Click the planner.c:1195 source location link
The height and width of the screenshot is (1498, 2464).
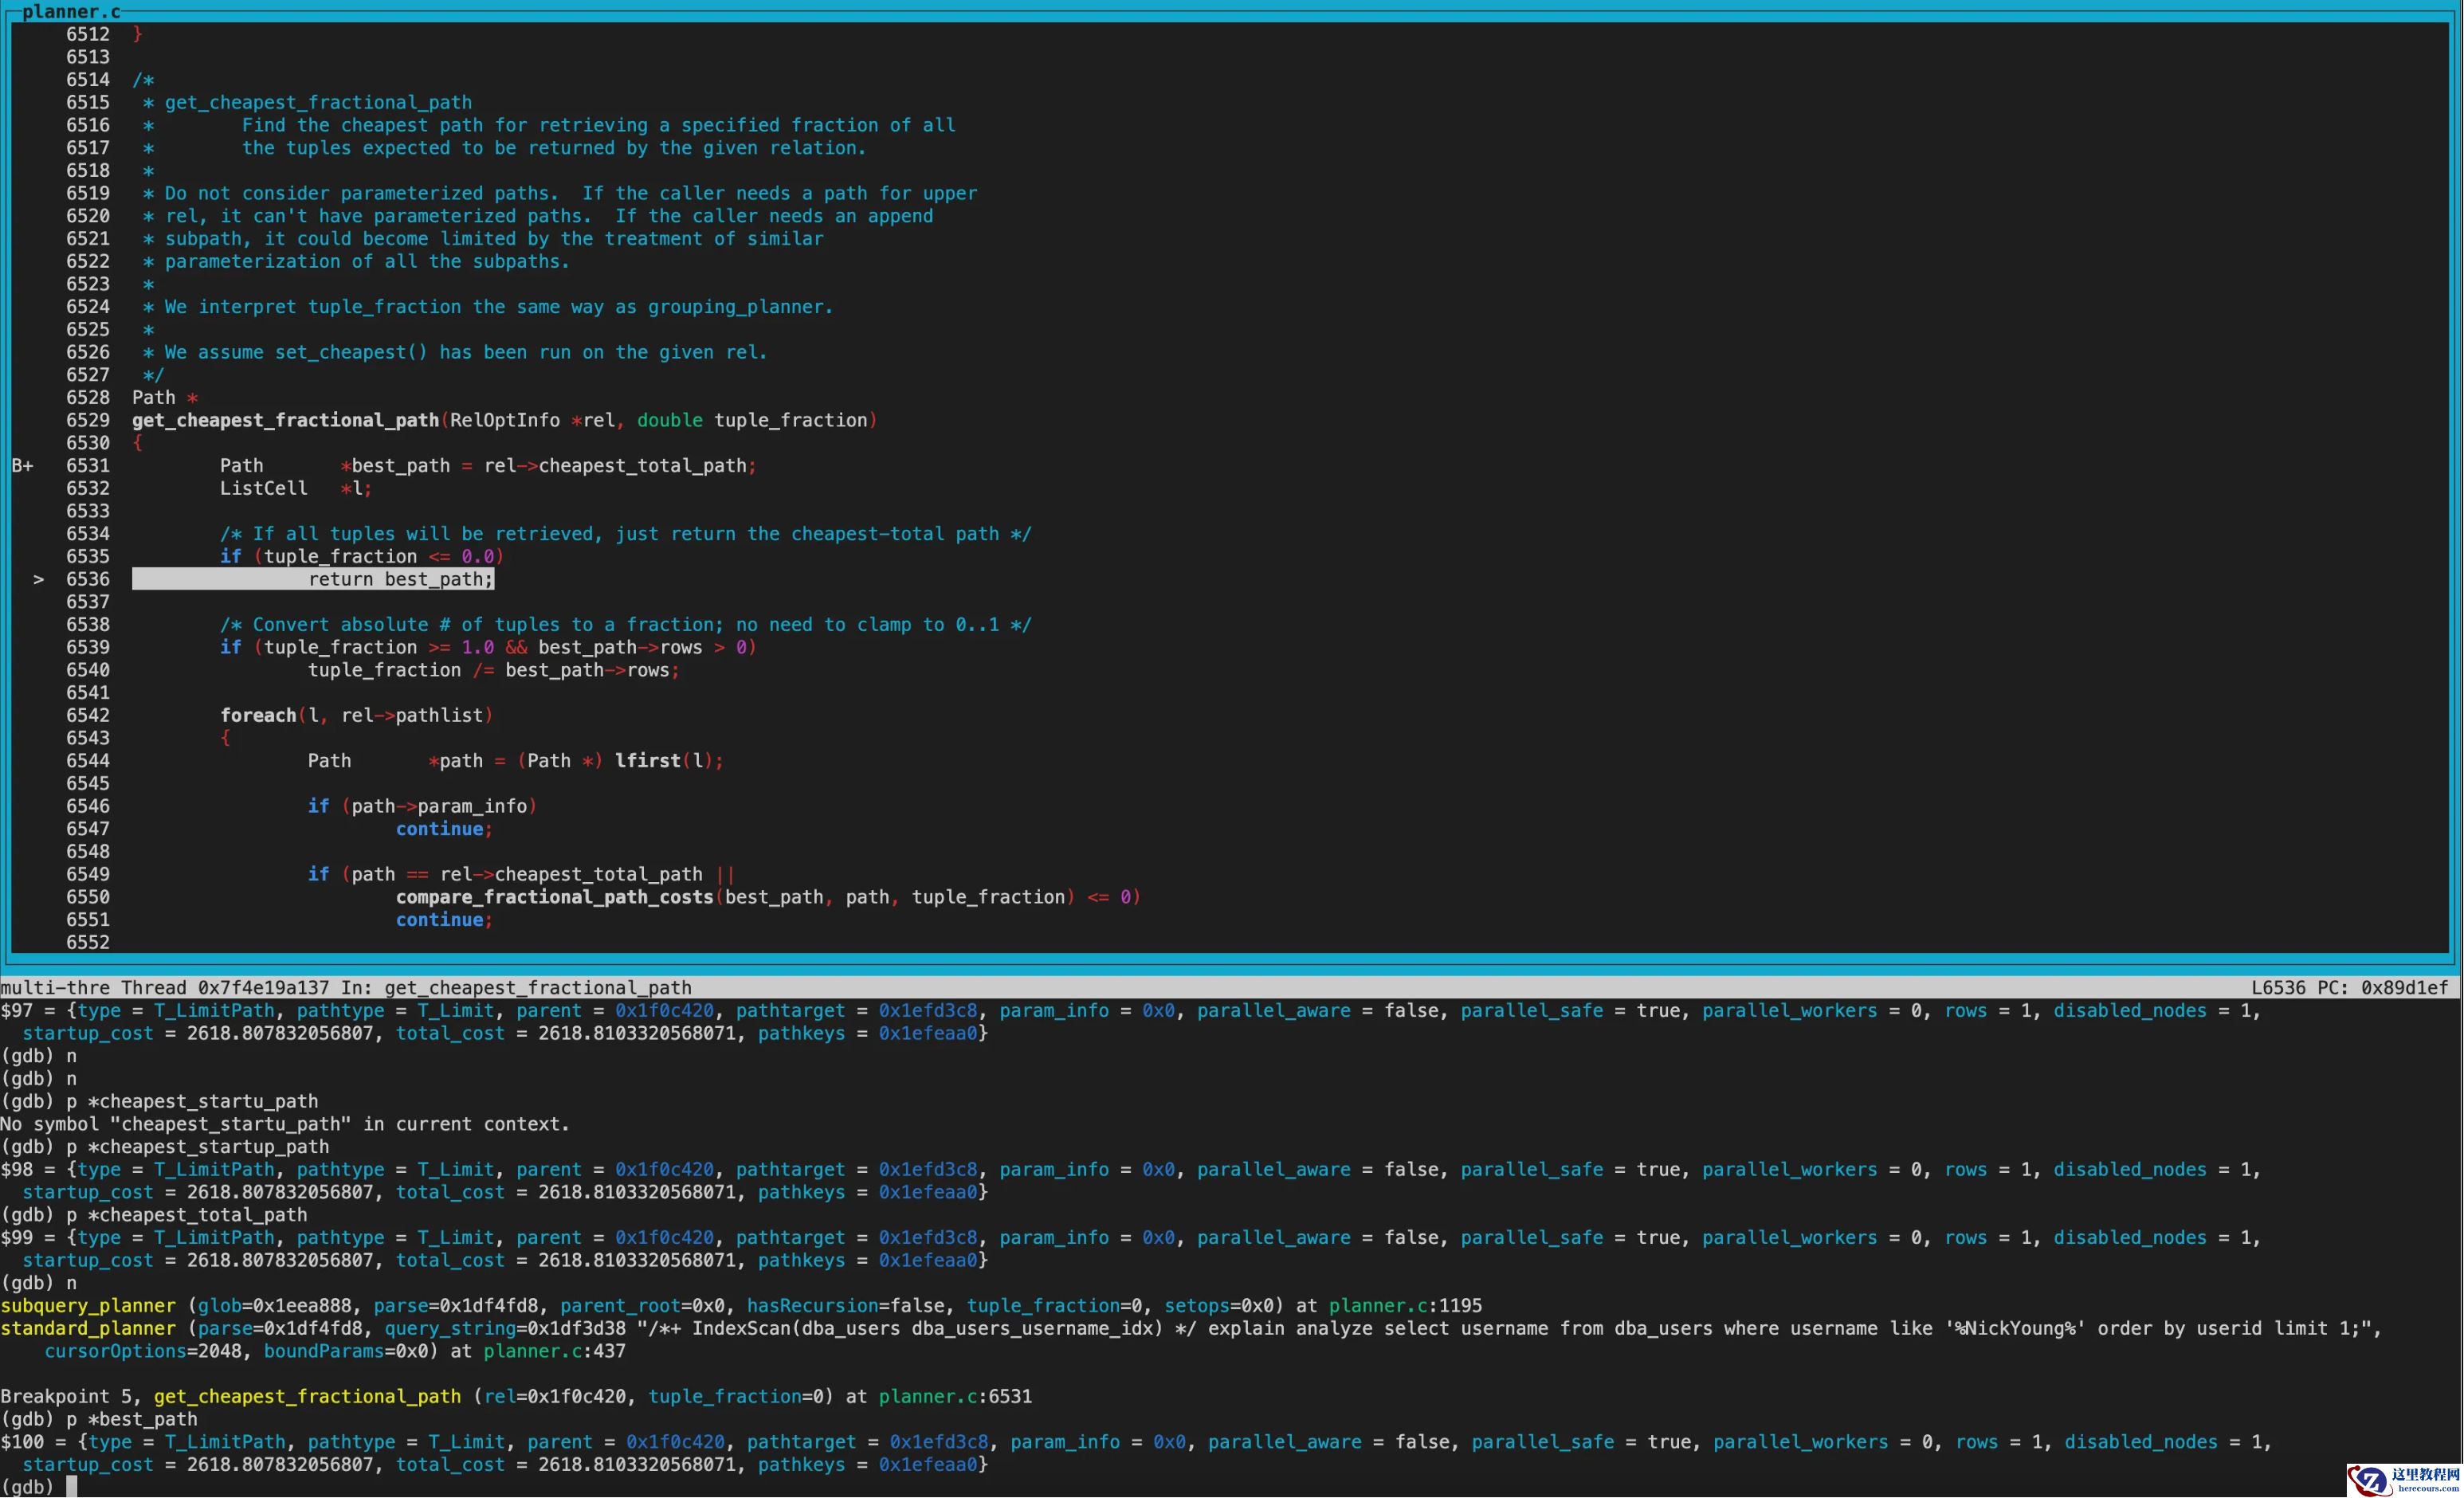[1405, 1306]
